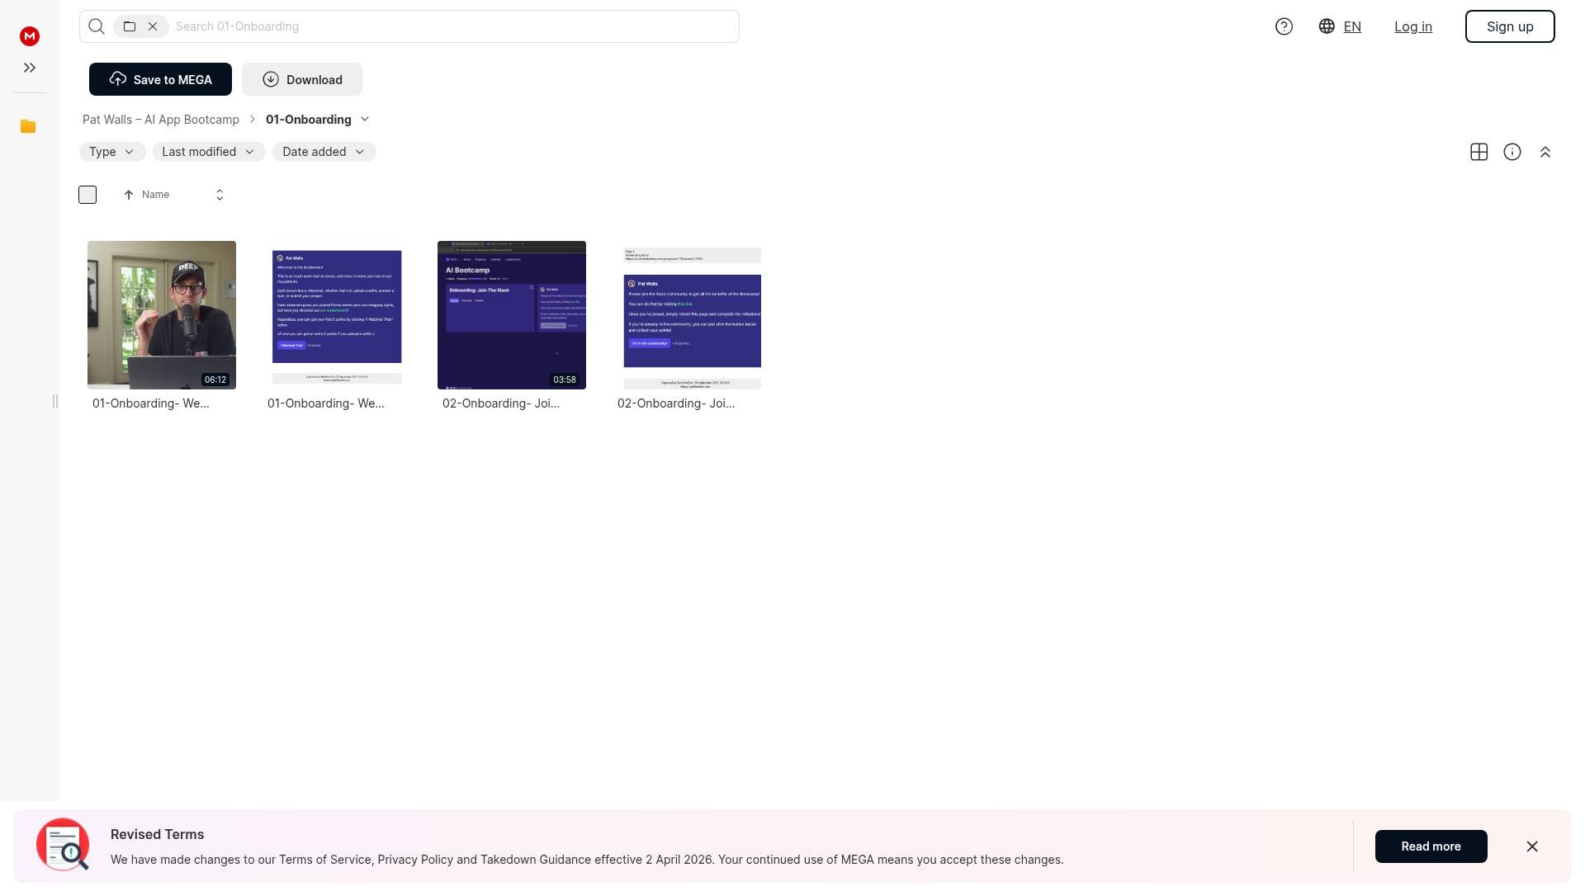Go to Pat Walls – AI App Bootcamp breadcrumb
The height and width of the screenshot is (891, 1585).
point(161,120)
